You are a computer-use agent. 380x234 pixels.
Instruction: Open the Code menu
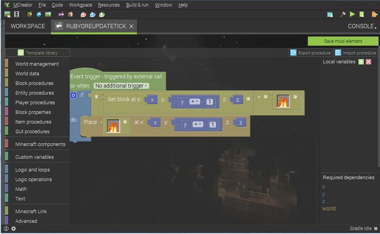coord(57,5)
